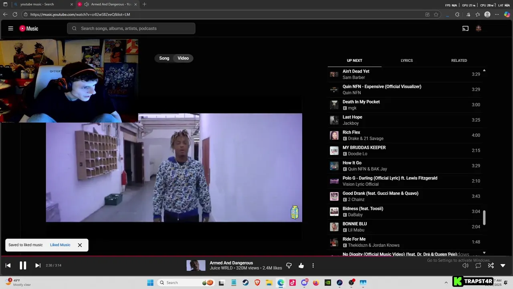Go to YouTube Music home logo
The height and width of the screenshot is (289, 513).
pos(29,28)
